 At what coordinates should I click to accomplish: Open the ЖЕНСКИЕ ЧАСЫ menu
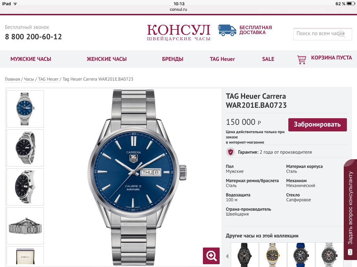click(x=107, y=59)
